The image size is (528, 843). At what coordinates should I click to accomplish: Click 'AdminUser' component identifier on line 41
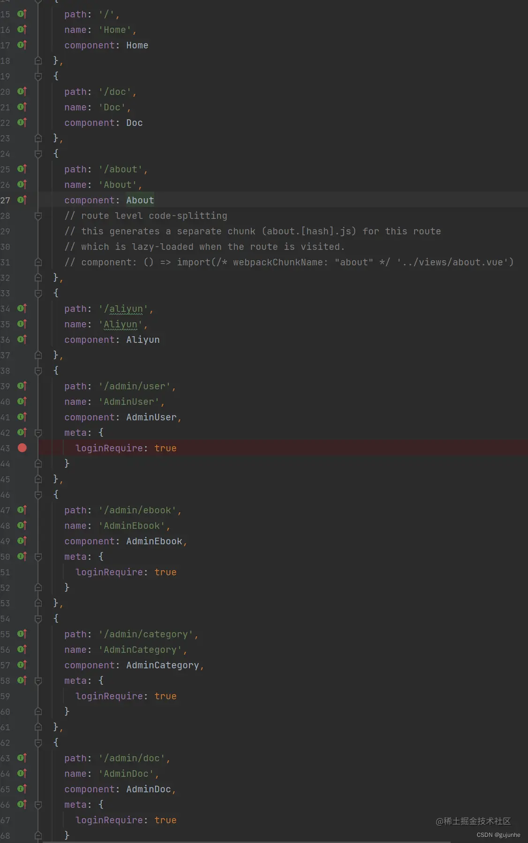coord(151,417)
